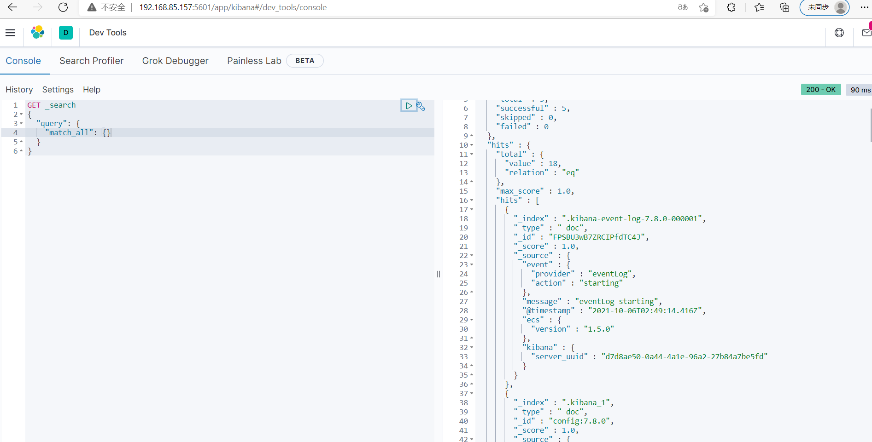Run the query with the play icon

coord(409,106)
